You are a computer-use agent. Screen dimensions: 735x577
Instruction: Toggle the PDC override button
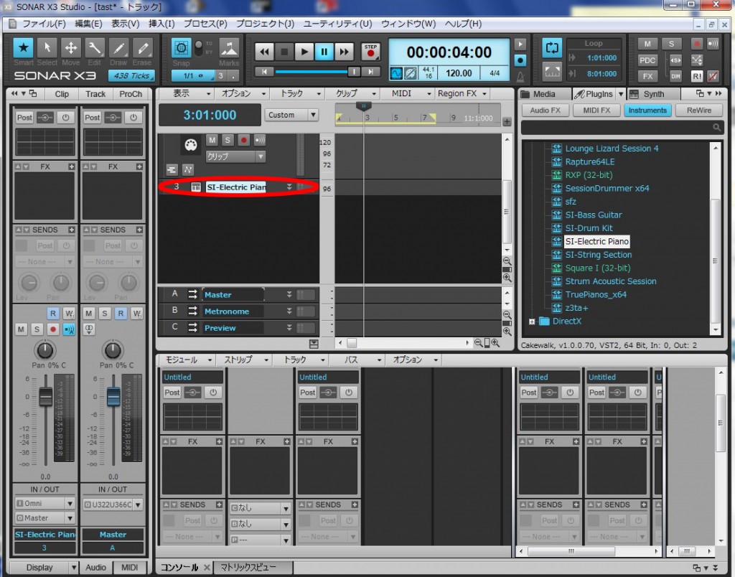pos(647,60)
